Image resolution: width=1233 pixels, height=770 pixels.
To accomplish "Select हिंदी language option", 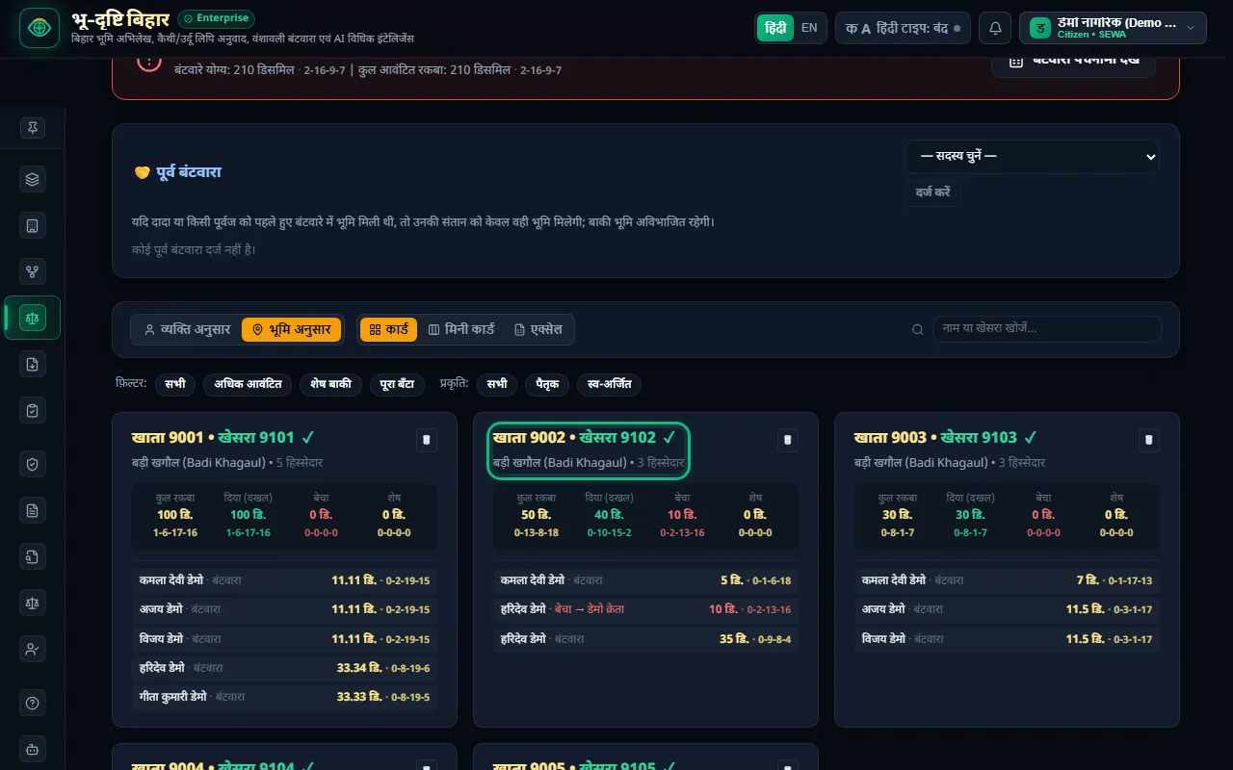I will tap(775, 28).
